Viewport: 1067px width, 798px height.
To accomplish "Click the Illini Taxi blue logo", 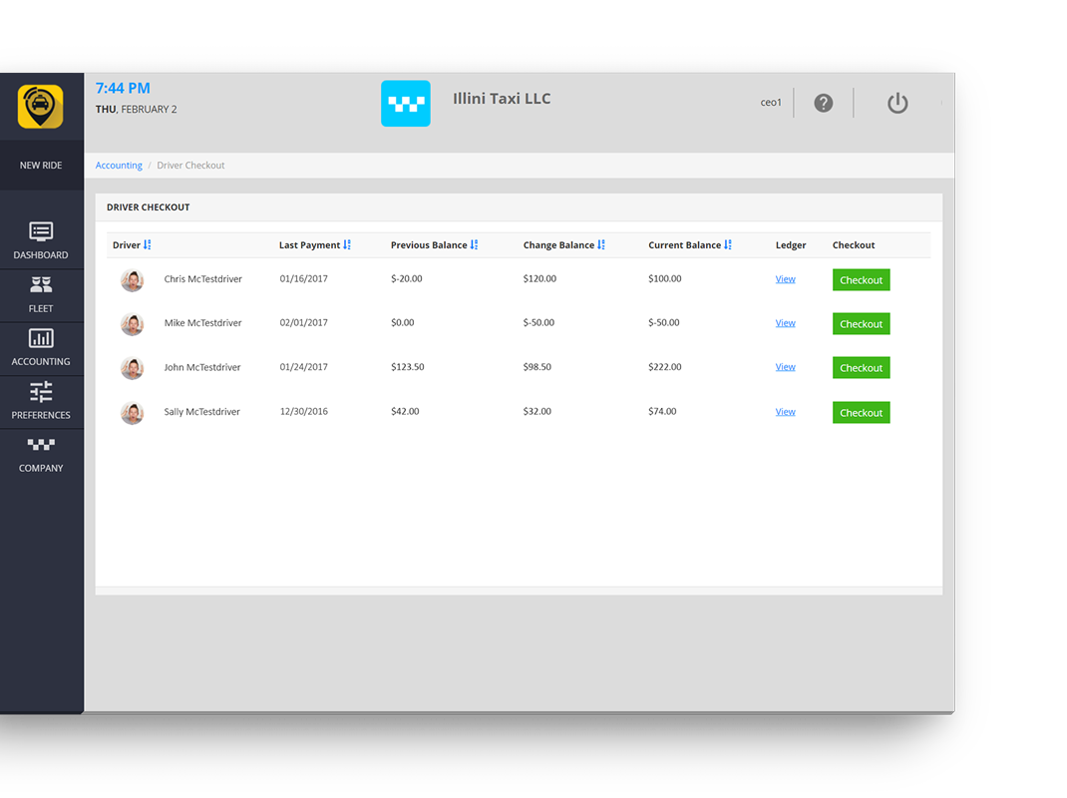I will 406,104.
